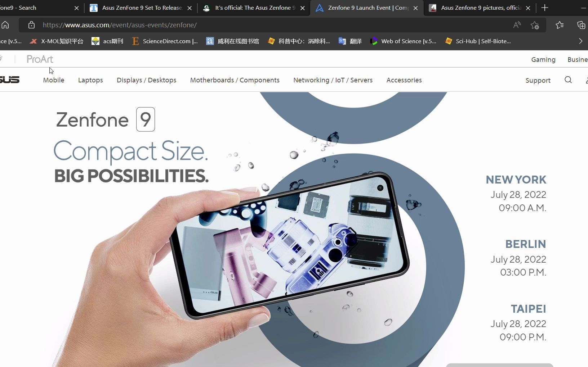
Task: Select the Zenfone 9 Launch Event tab
Action: pos(367,8)
